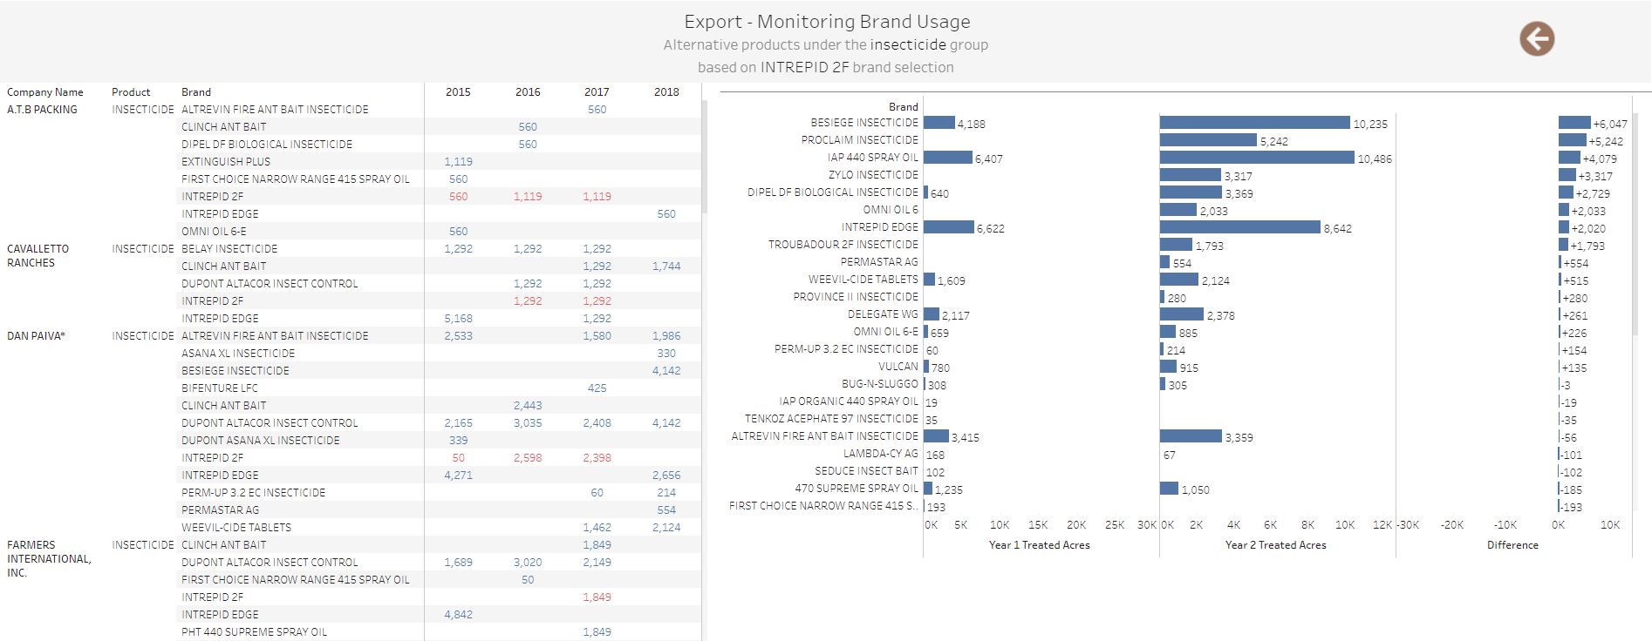Click the 4,271 value under 2015
Screen dimensions: 1652x641
(x=458, y=475)
